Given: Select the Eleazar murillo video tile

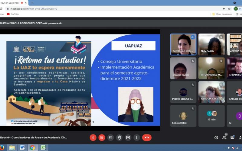Looking at the screenshot, I should pos(183,68).
